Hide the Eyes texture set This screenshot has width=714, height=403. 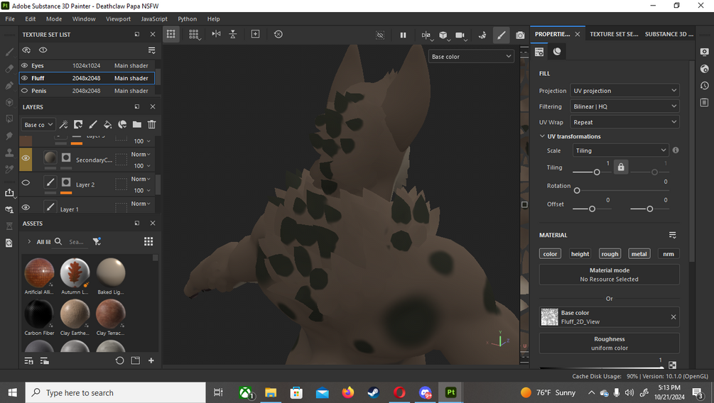[x=25, y=65]
